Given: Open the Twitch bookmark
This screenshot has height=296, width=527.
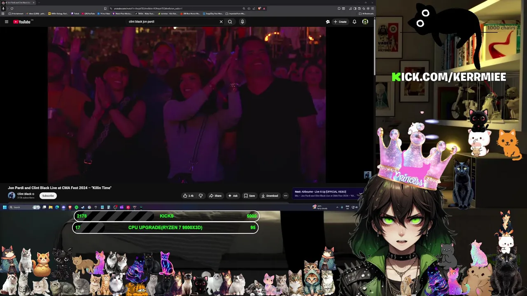Looking at the screenshot, I should click(x=75, y=14).
